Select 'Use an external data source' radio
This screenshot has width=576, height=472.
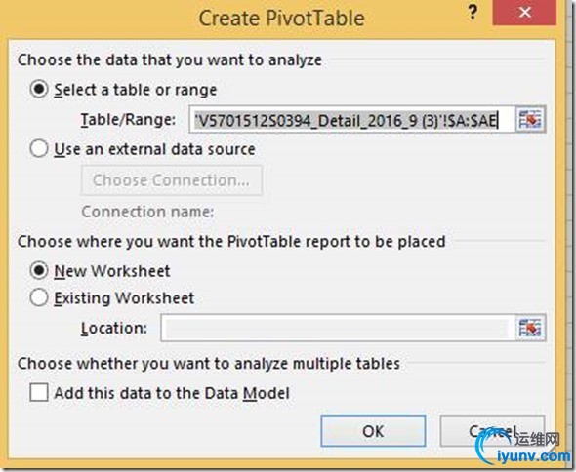click(39, 149)
